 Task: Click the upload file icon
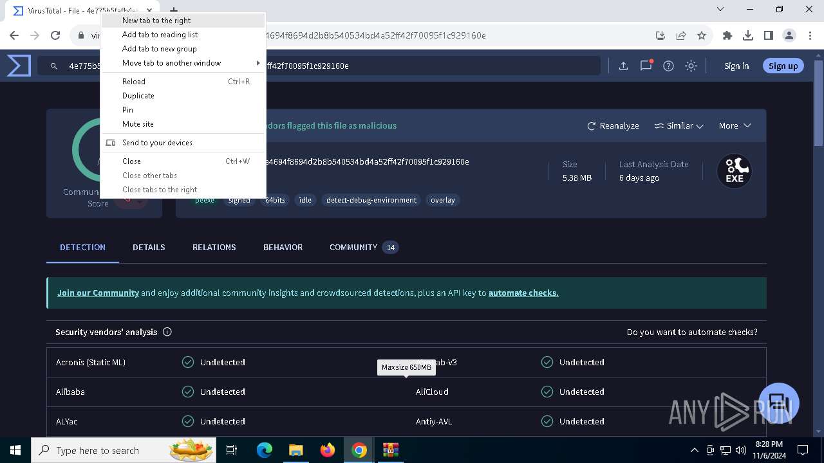(623, 66)
